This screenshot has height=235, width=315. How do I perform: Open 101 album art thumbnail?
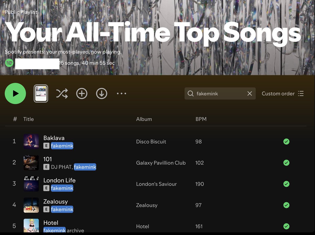point(31,163)
